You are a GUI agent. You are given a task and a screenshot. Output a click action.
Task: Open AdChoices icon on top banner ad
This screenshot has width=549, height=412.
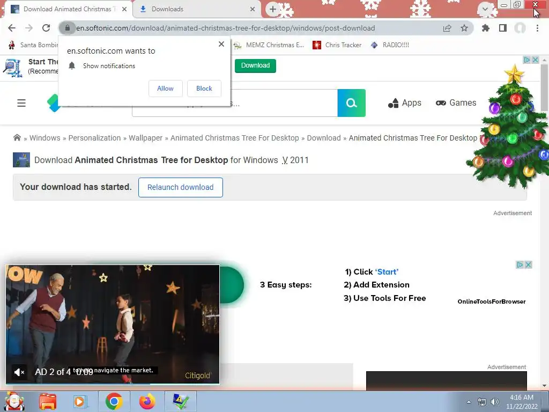tap(527, 60)
